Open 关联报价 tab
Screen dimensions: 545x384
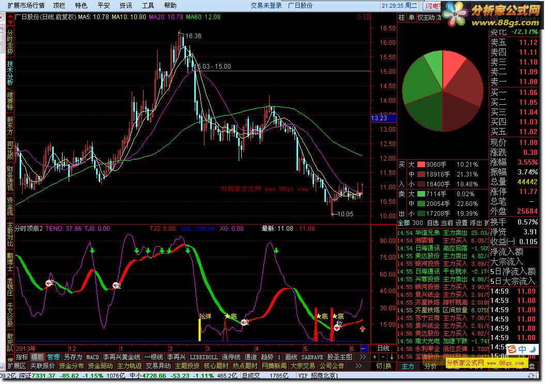pos(42,365)
